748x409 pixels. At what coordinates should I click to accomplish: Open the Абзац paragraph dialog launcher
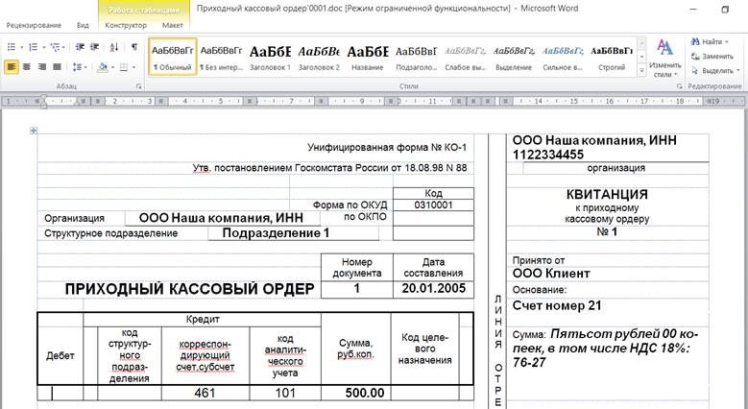coord(139,86)
